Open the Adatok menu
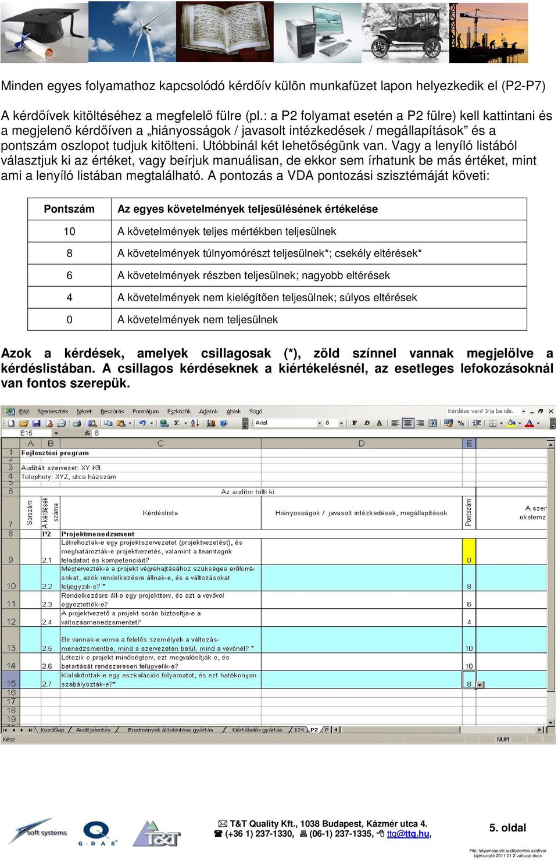558x860 pixels. [209, 411]
